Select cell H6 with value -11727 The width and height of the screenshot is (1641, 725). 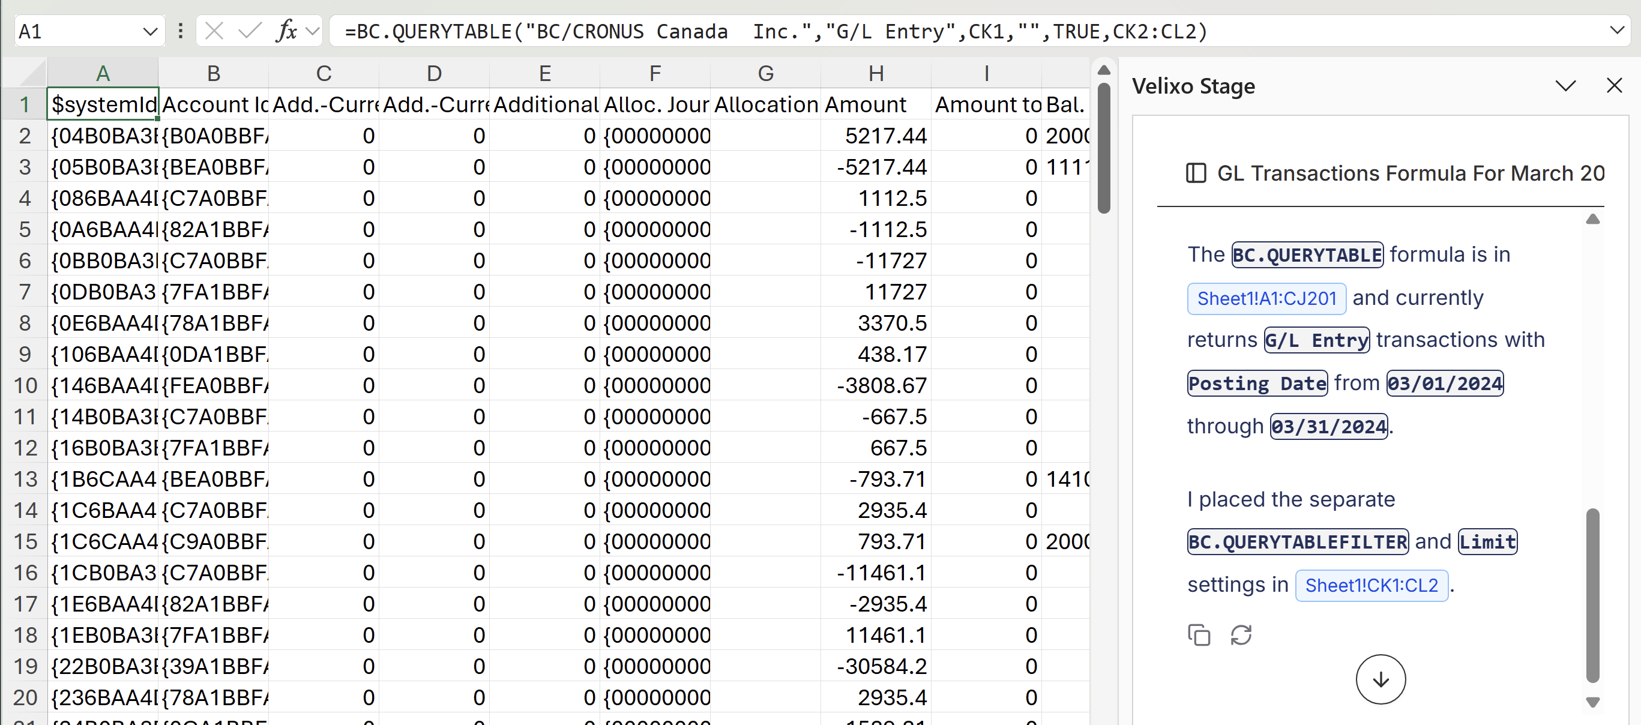coord(876,260)
